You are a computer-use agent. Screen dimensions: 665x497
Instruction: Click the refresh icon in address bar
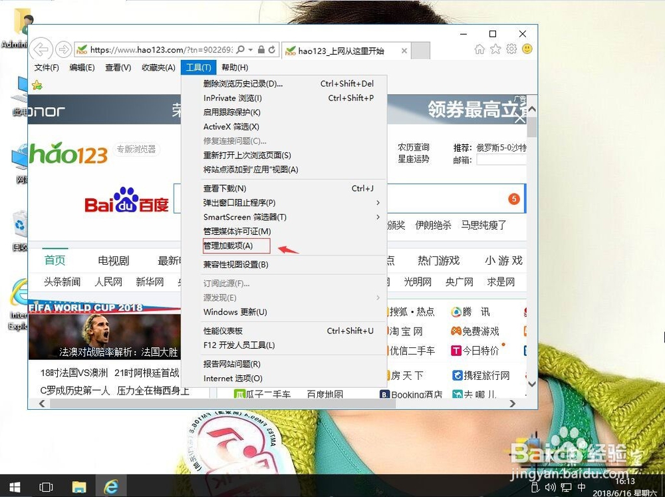272,50
